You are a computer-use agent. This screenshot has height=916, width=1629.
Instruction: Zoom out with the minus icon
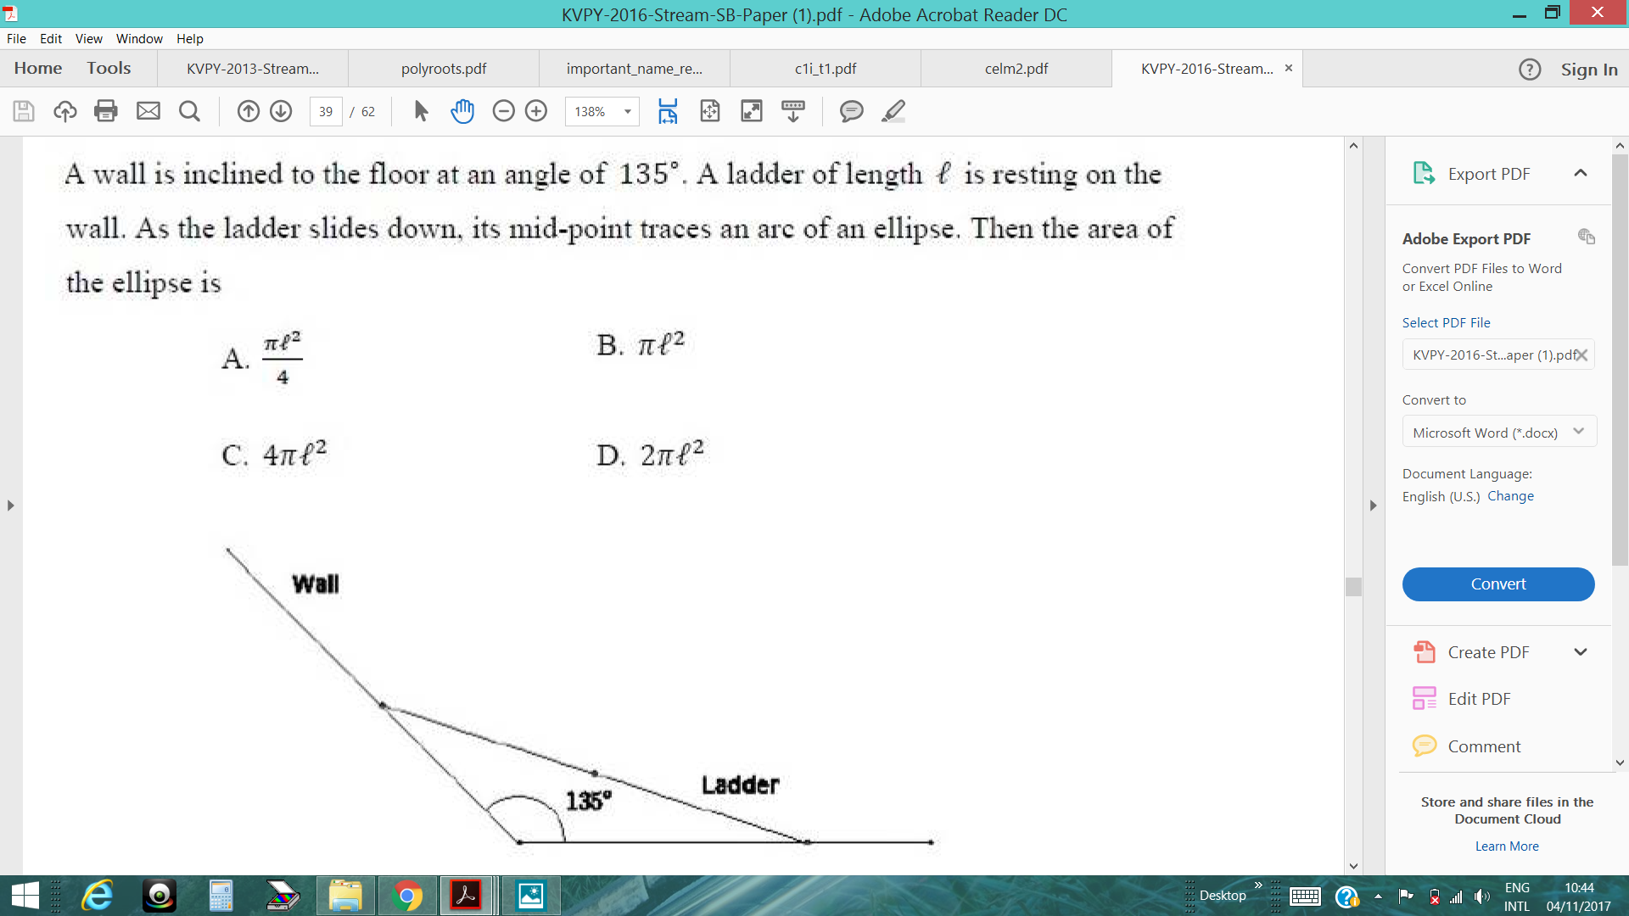coord(504,111)
